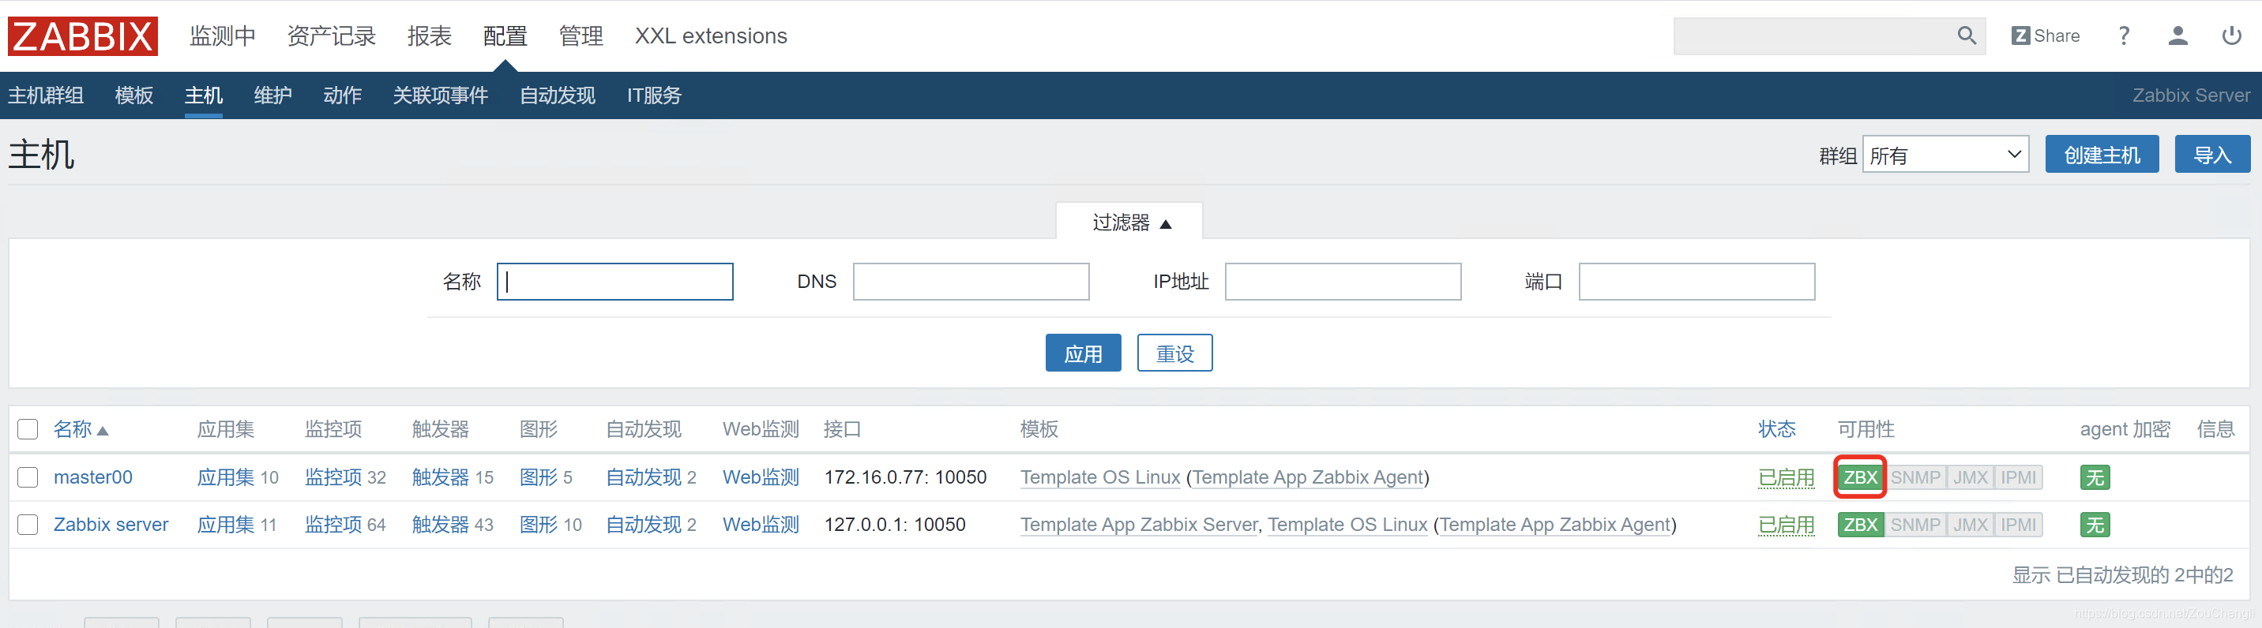Click master00 IPMI availability badge

(2018, 477)
